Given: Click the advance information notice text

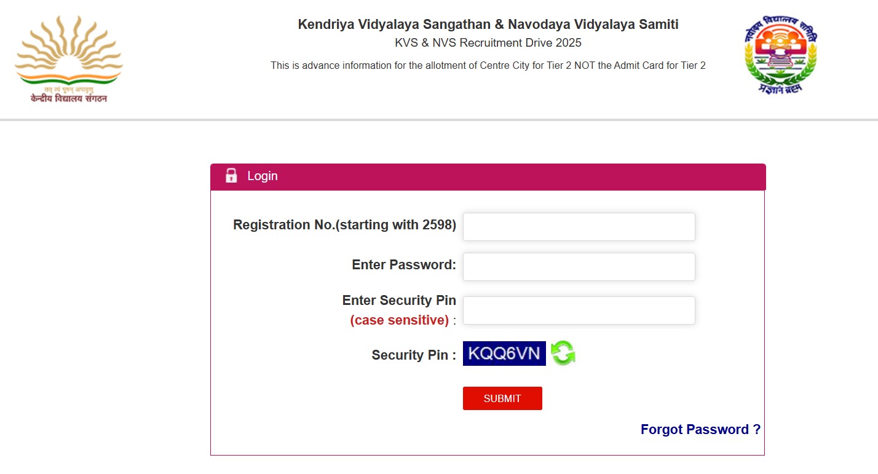Looking at the screenshot, I should click(x=488, y=65).
